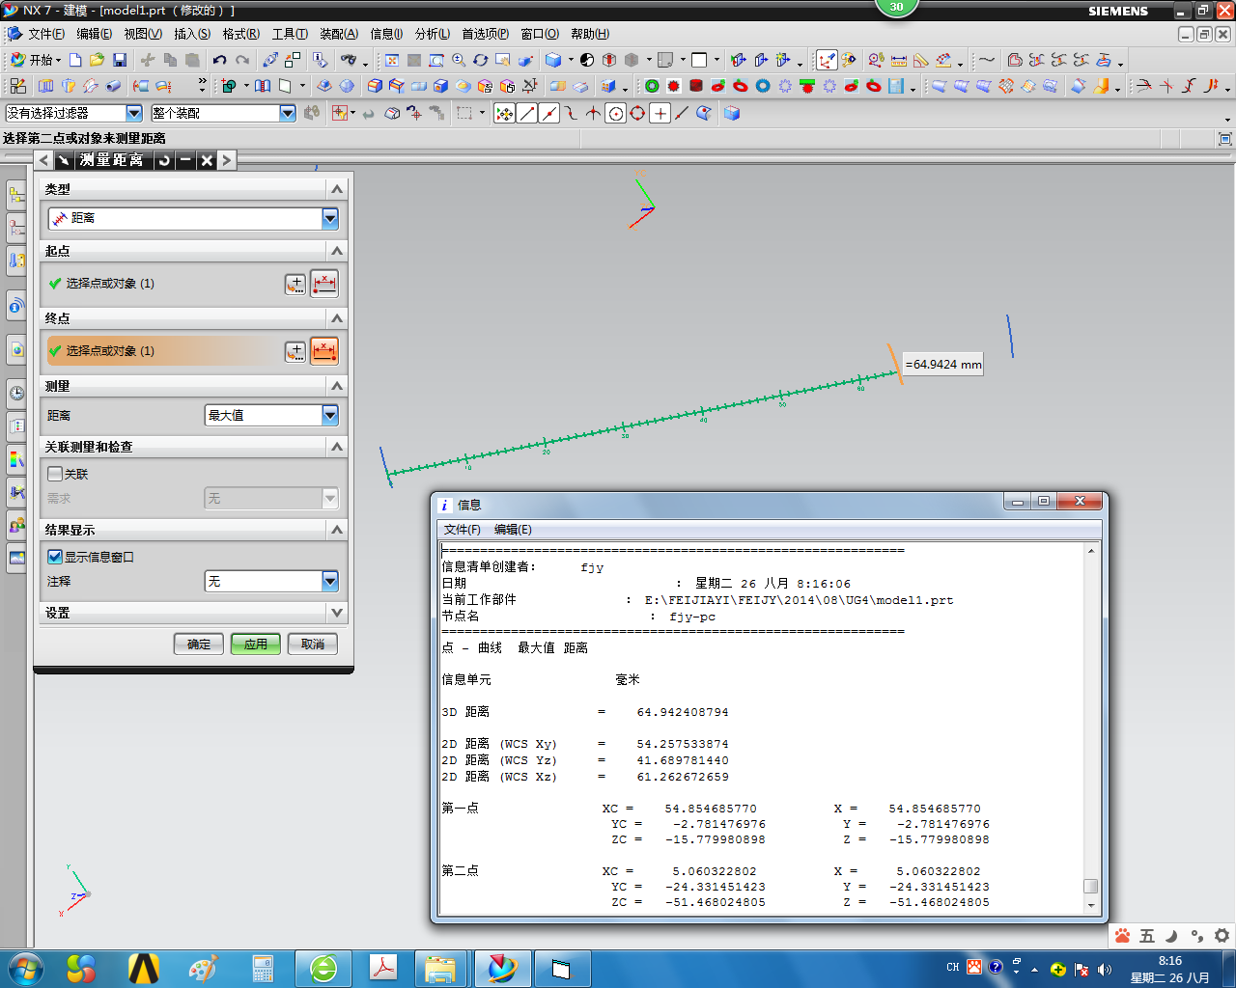Collapse the 结果显示 results display section
1236x988 pixels.
pyautogui.click(x=337, y=529)
